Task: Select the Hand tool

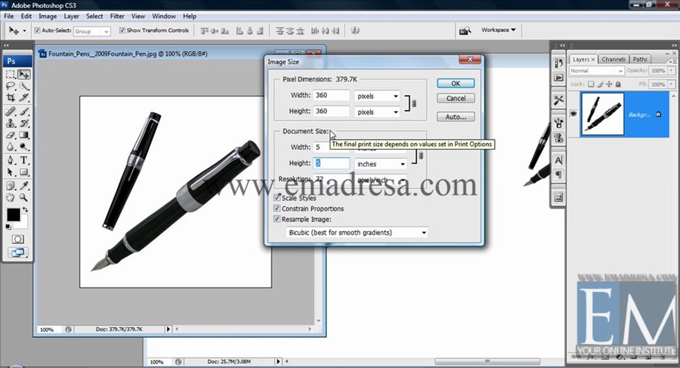Action: click(x=10, y=197)
